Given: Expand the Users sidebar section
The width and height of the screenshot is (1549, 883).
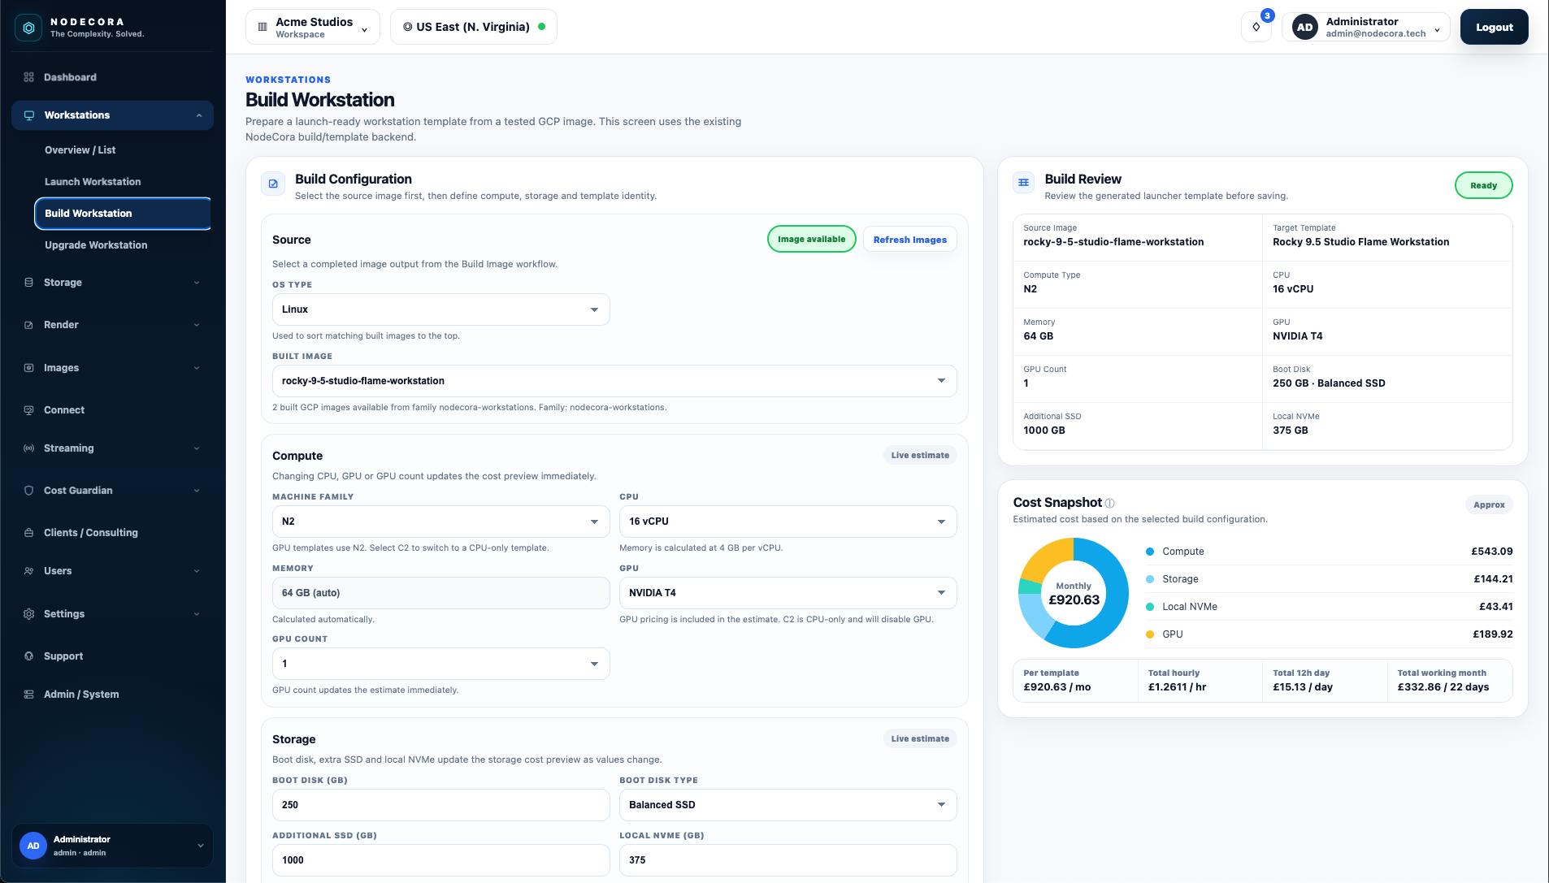Looking at the screenshot, I should (x=197, y=571).
